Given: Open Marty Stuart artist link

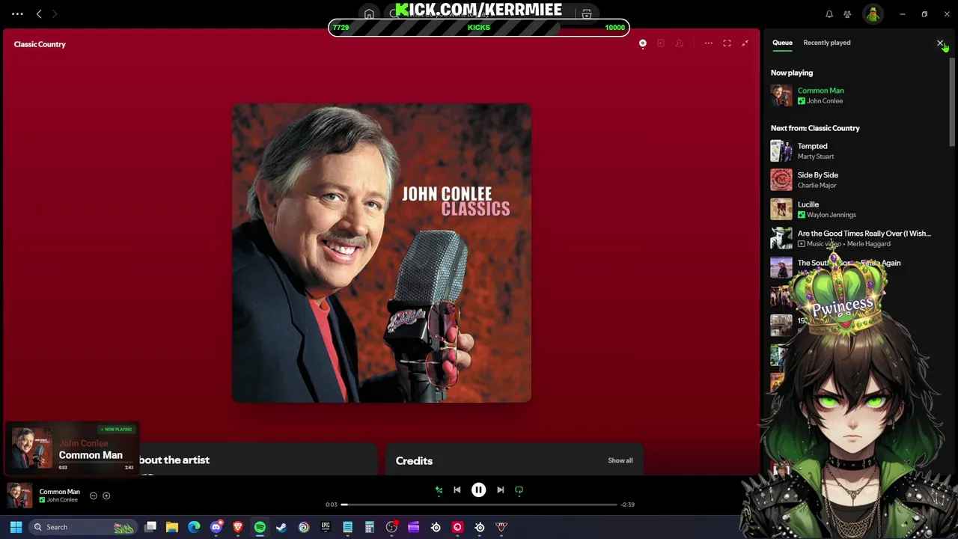Looking at the screenshot, I should 815,156.
